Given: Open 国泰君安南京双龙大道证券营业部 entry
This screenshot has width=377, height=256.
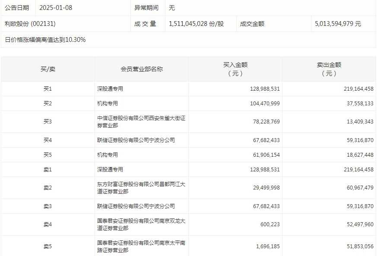Looking at the screenshot, I should tap(141, 224).
